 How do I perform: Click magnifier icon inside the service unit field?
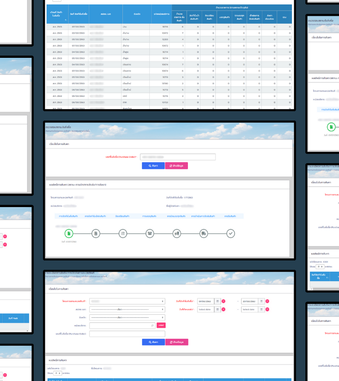tap(152, 325)
